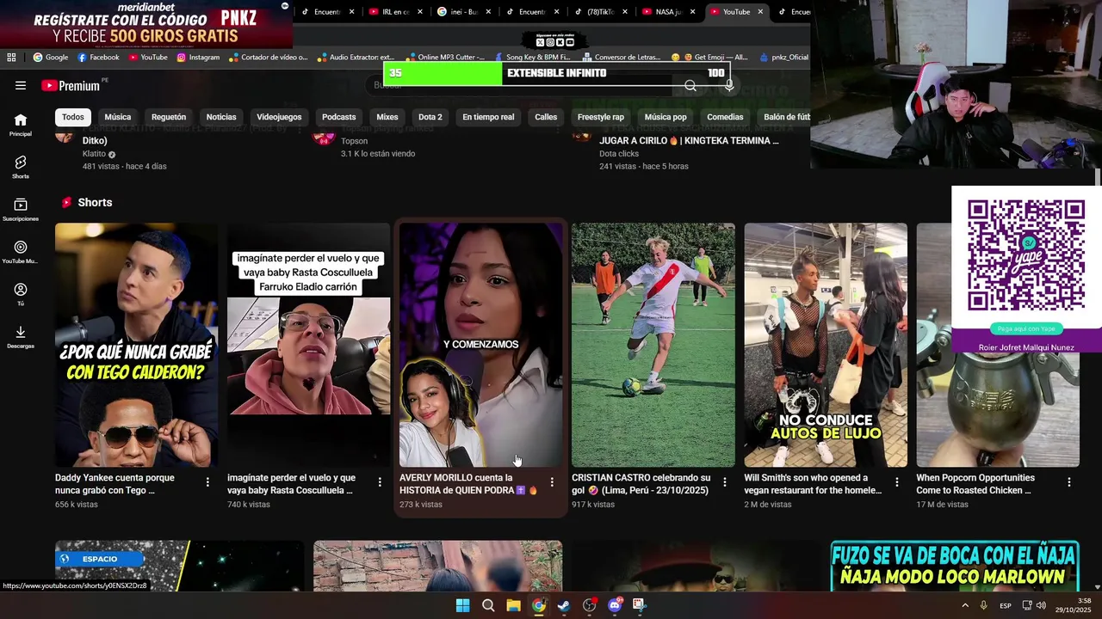This screenshot has height=619, width=1102.
Task: Open the browser apps grid icon
Action: point(11,58)
